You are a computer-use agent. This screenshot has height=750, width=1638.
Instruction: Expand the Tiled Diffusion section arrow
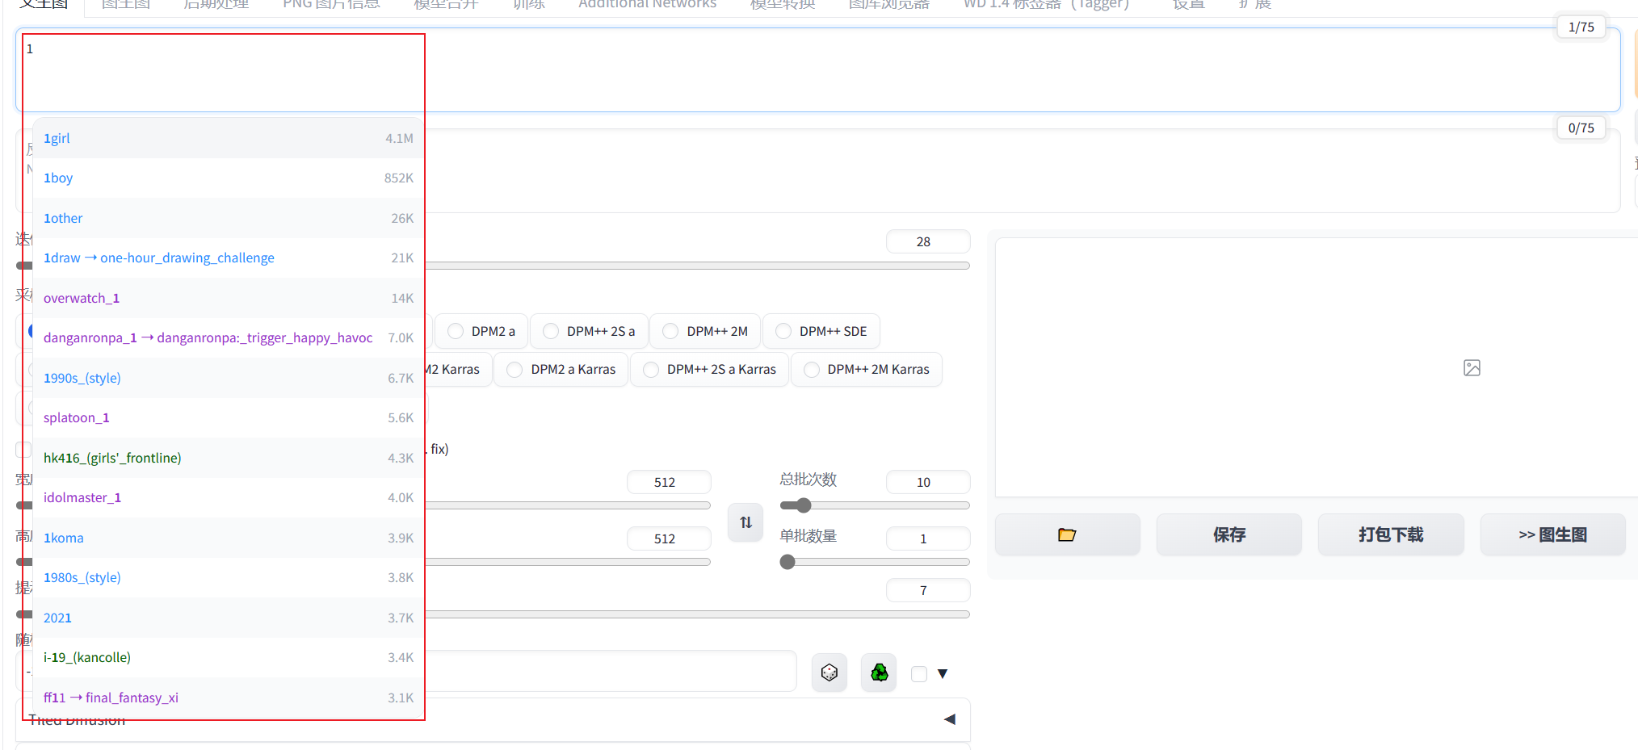(x=950, y=719)
